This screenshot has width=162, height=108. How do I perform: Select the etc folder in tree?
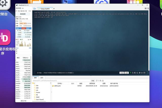tap(36, 90)
